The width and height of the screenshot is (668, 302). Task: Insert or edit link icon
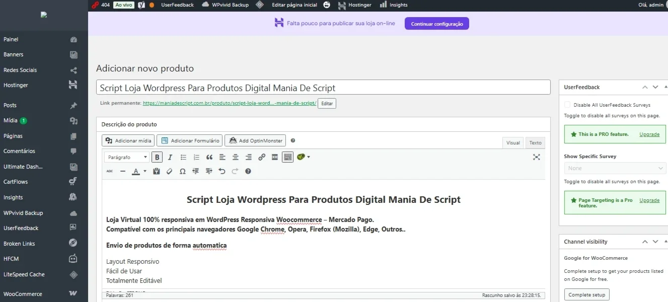tap(262, 157)
